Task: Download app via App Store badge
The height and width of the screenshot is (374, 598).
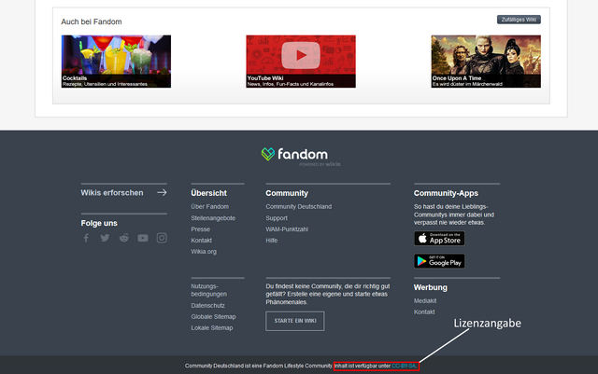Action: (439, 239)
